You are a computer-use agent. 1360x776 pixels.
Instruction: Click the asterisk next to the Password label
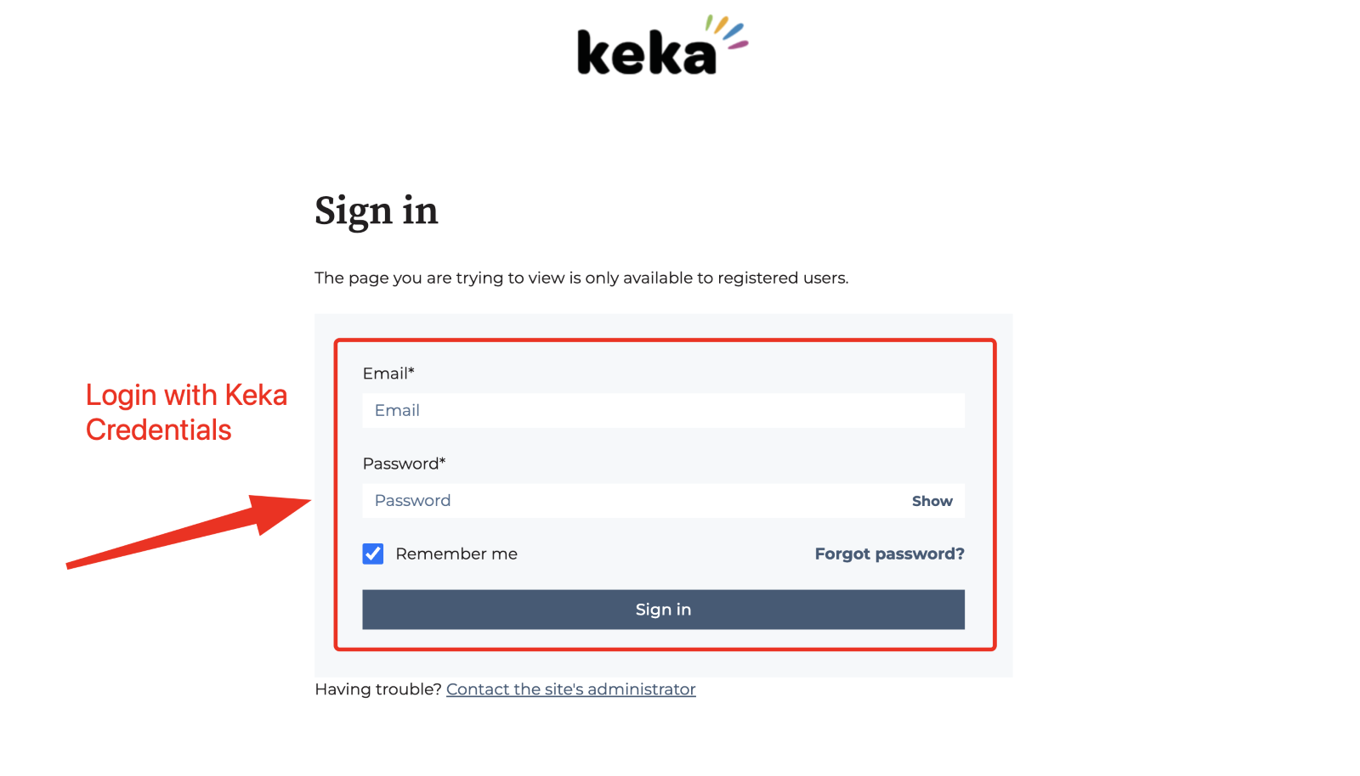point(443,461)
